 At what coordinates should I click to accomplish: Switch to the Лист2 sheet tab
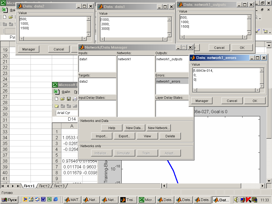(x=44, y=186)
